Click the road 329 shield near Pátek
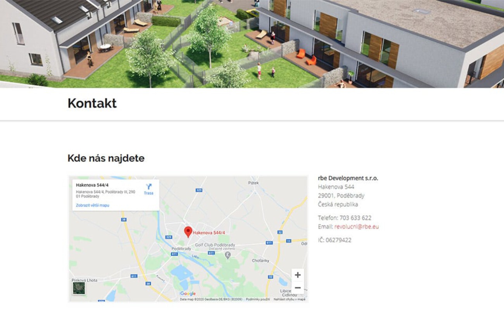504x336 pixels. click(199, 190)
